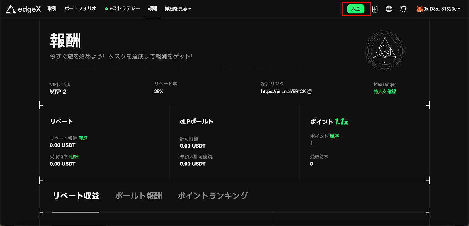469x226 pixels.
Task: Open the language globe icon
Action: tap(389, 9)
